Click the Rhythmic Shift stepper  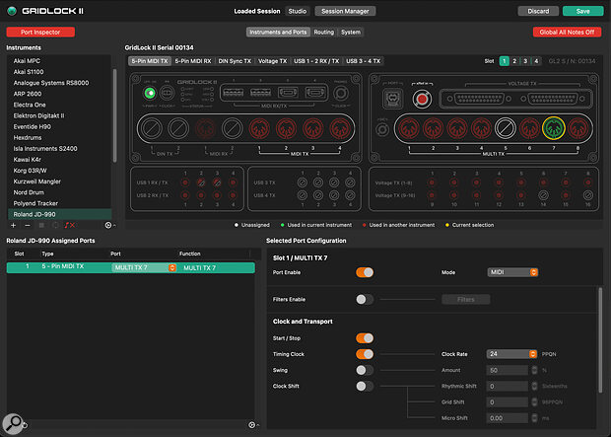point(534,386)
